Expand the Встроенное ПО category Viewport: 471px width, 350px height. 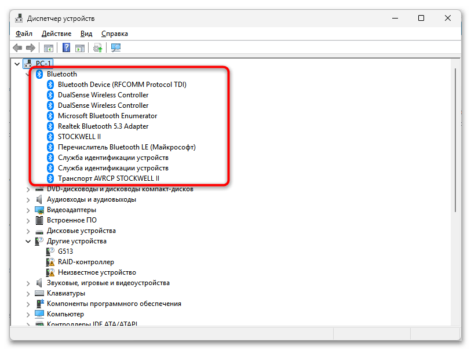(28, 221)
